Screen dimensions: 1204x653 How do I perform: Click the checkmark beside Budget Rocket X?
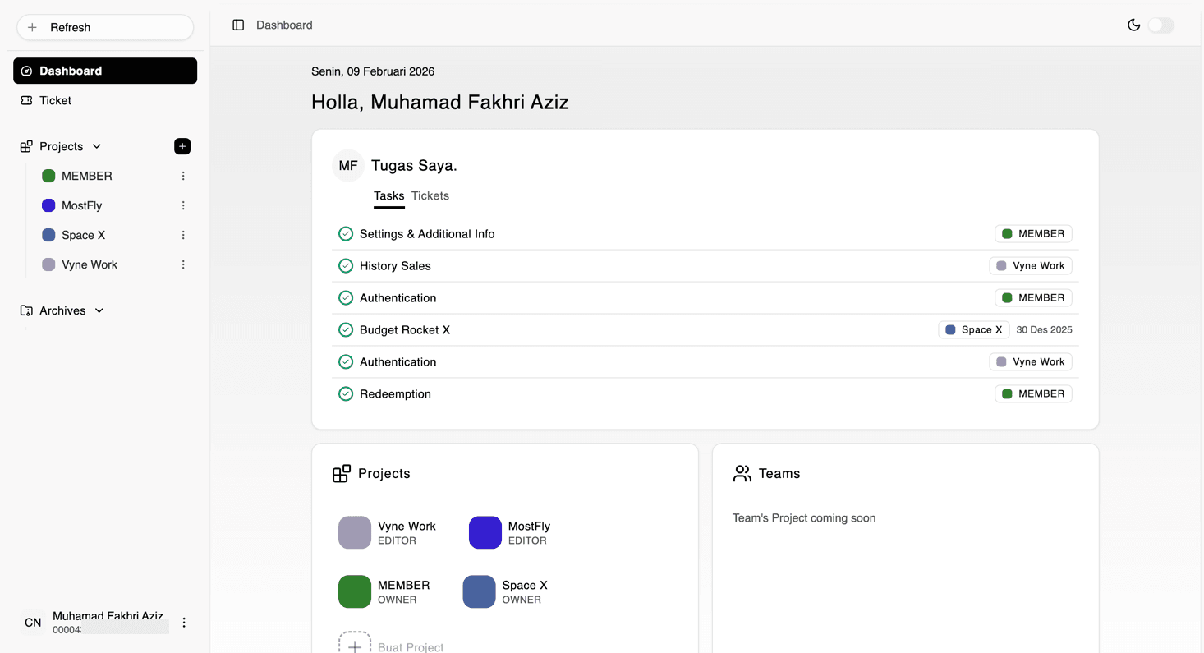coord(346,329)
